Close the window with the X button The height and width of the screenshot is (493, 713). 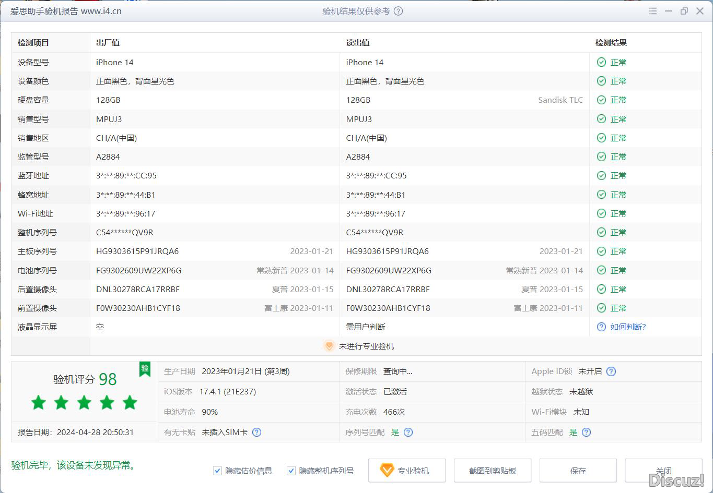pos(700,11)
